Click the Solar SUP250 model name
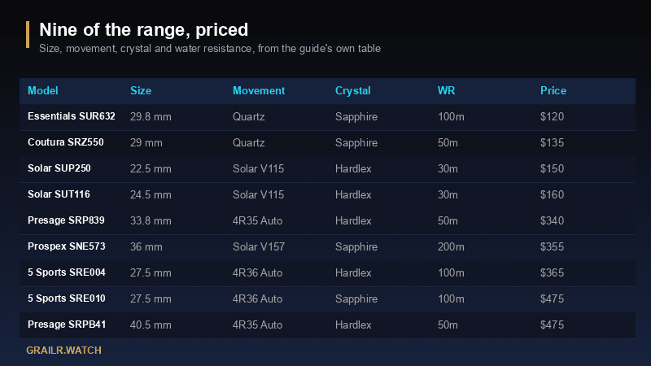651x366 pixels. pos(59,168)
